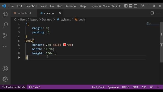The height and width of the screenshot is (92, 163).
Task: Open the Explorer view in activity bar
Action: coord(5,14)
